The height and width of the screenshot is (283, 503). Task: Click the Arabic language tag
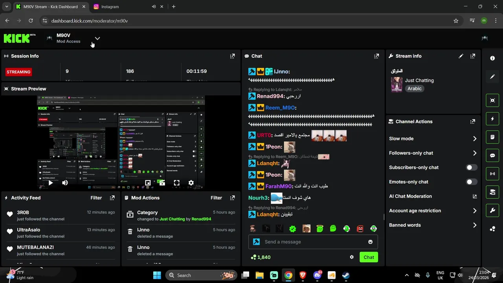415,89
